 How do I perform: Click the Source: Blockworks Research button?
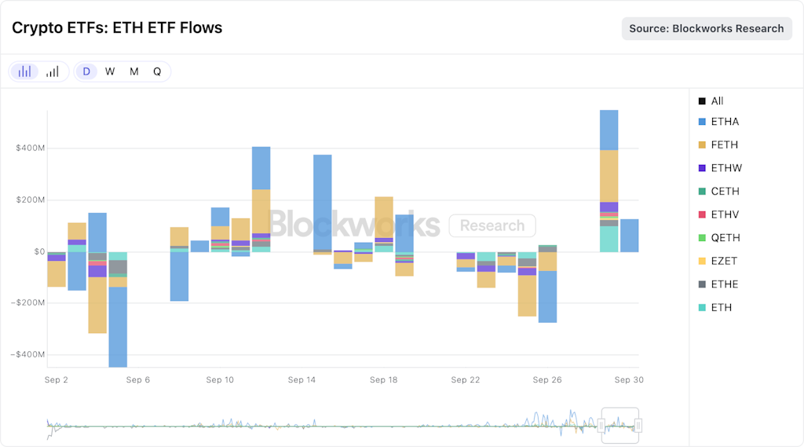pos(707,28)
